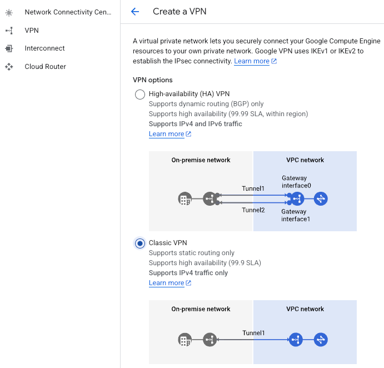
Task: Click the Interconnect chip icon in sidebar
Action: pos(9,48)
